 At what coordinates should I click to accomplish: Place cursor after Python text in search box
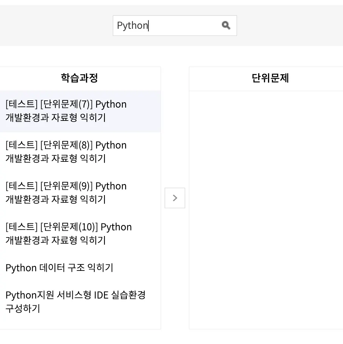tap(149, 25)
